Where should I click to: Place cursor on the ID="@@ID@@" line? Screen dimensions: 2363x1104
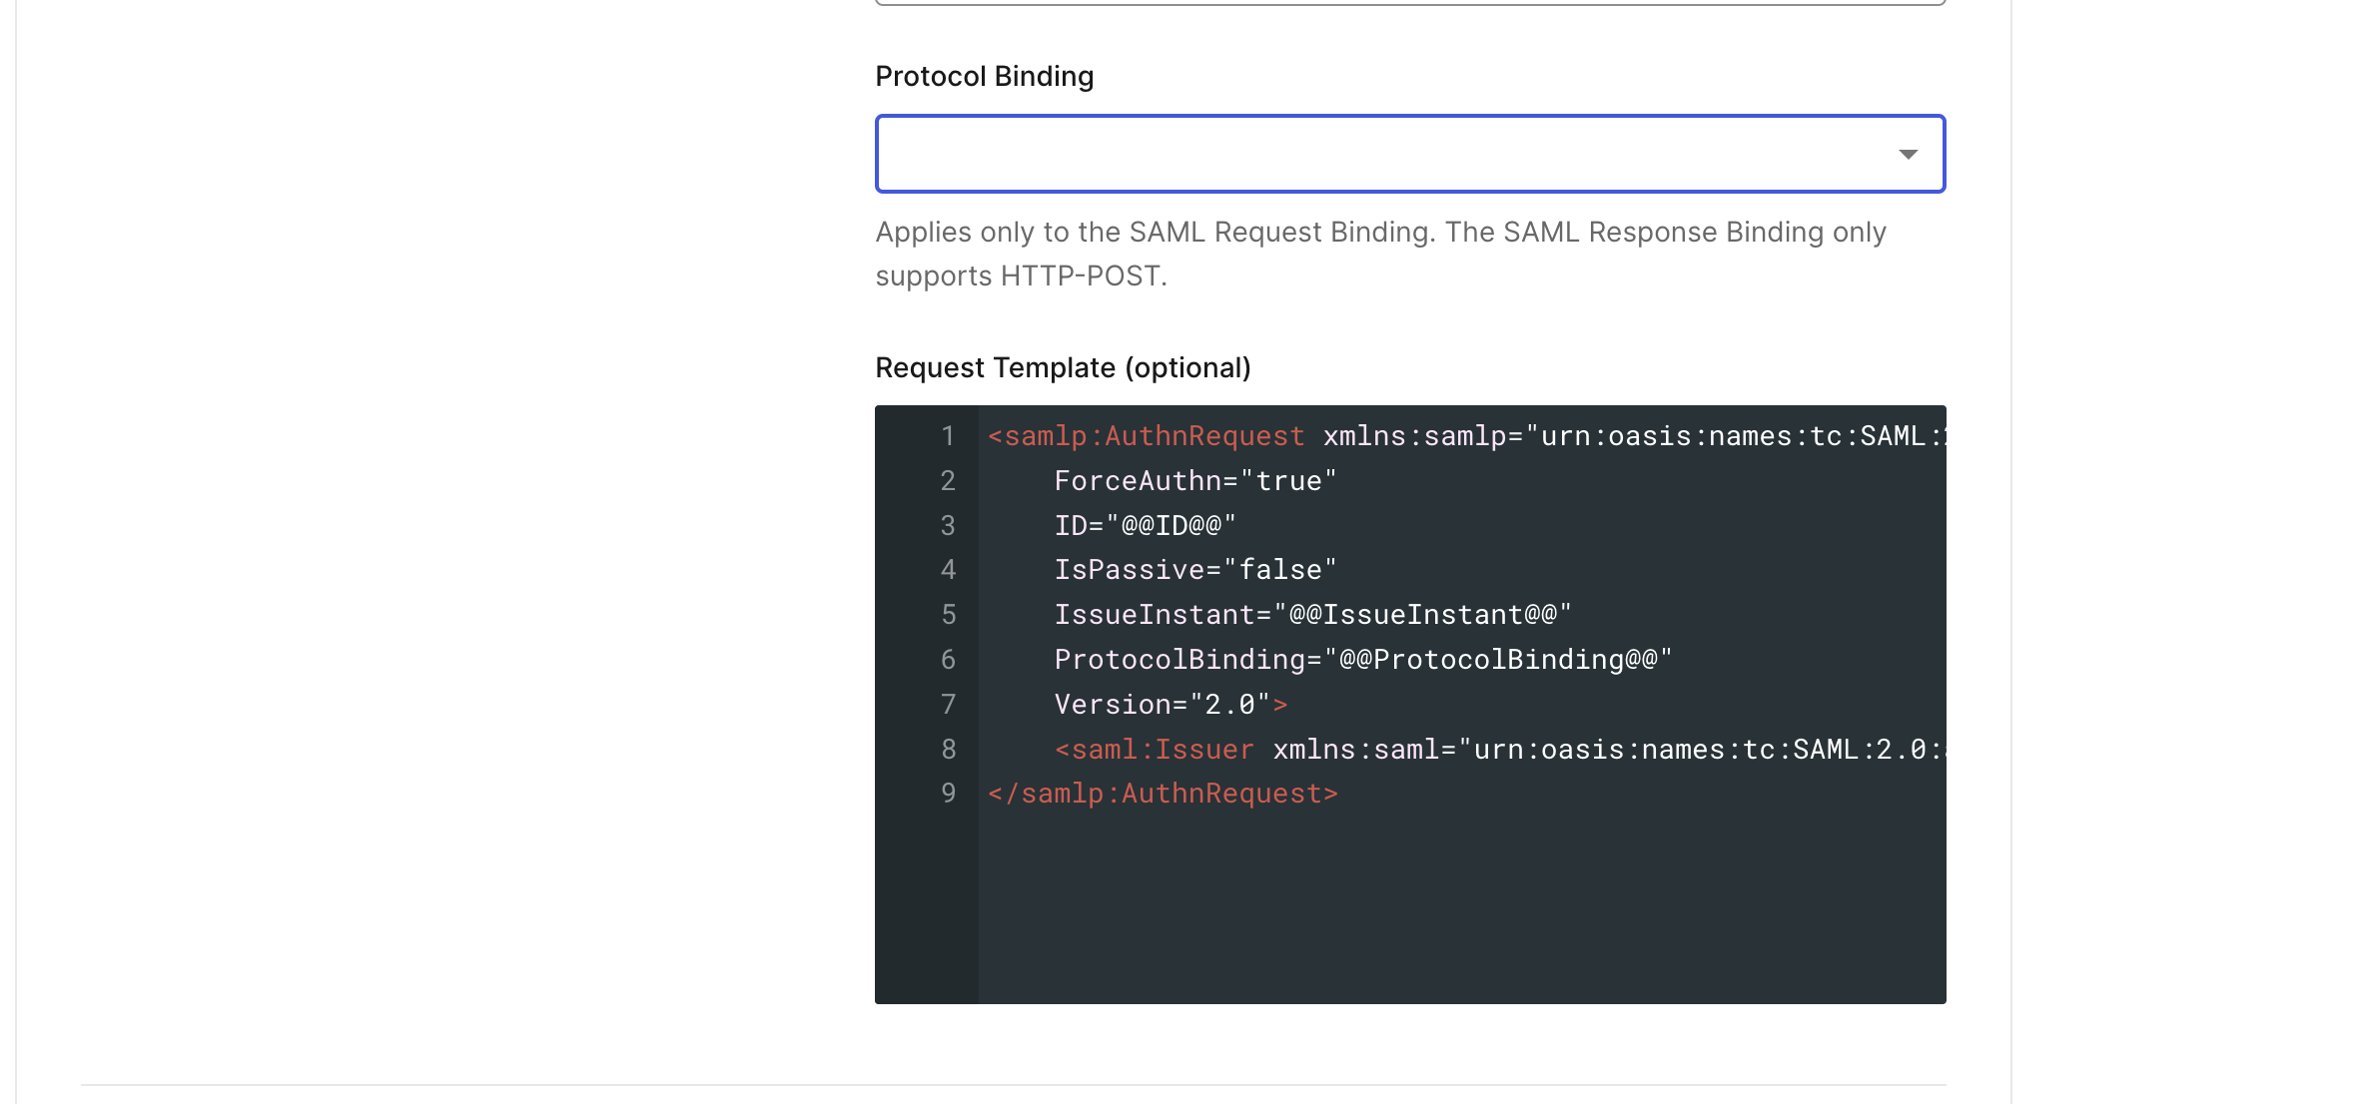tap(1146, 525)
